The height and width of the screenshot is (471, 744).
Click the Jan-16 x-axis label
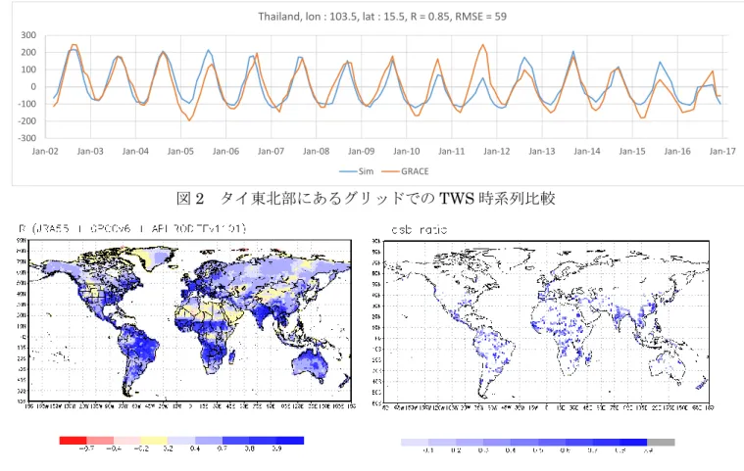677,151
